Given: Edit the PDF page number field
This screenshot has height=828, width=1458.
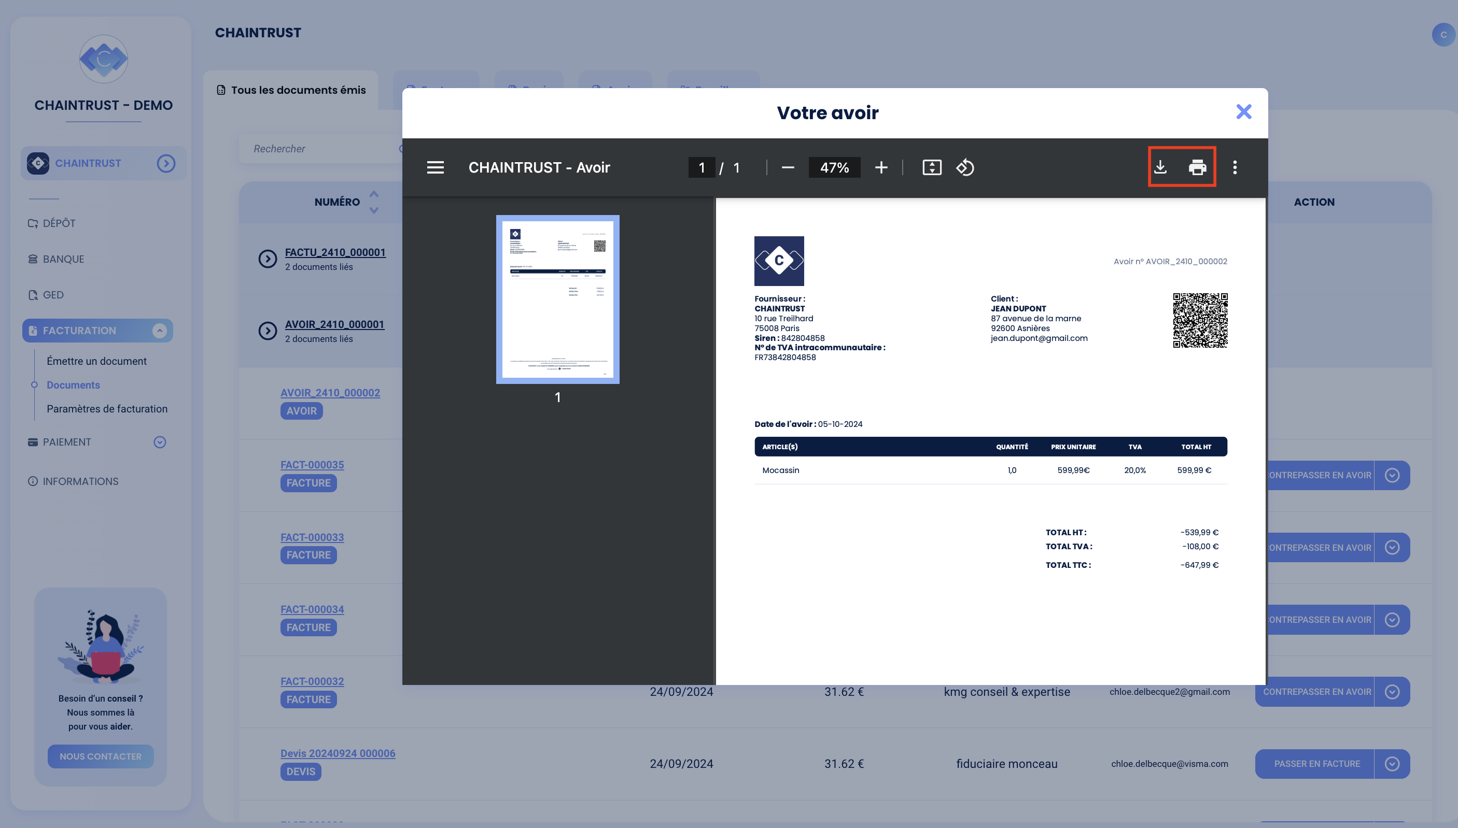Looking at the screenshot, I should coord(702,167).
